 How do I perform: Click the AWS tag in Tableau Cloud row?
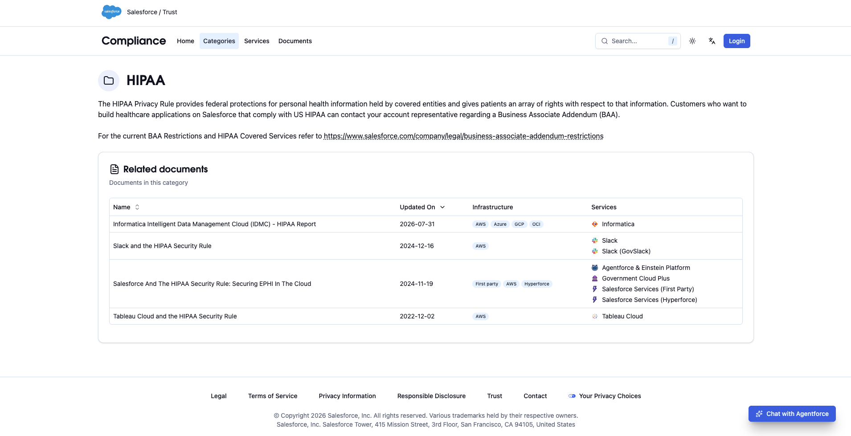pos(481,316)
